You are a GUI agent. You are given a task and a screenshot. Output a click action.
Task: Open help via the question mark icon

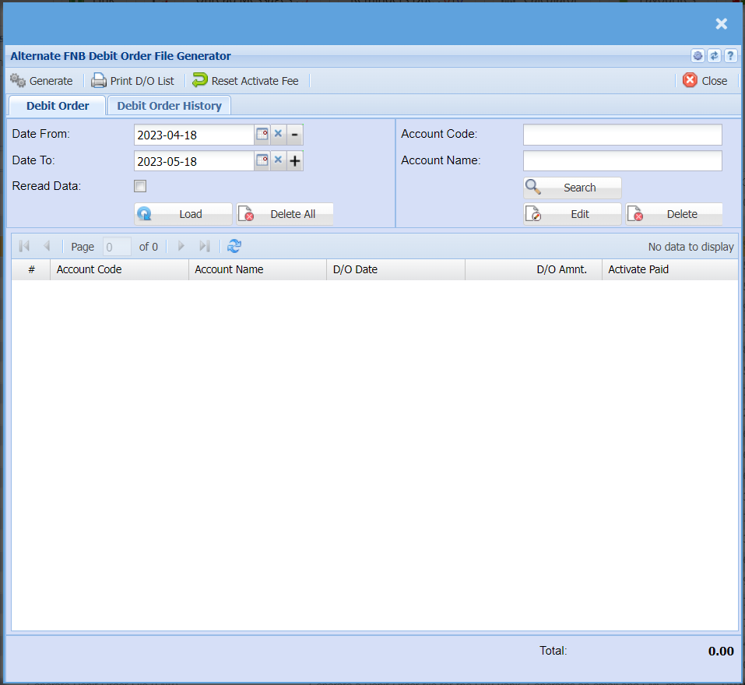[x=730, y=56]
